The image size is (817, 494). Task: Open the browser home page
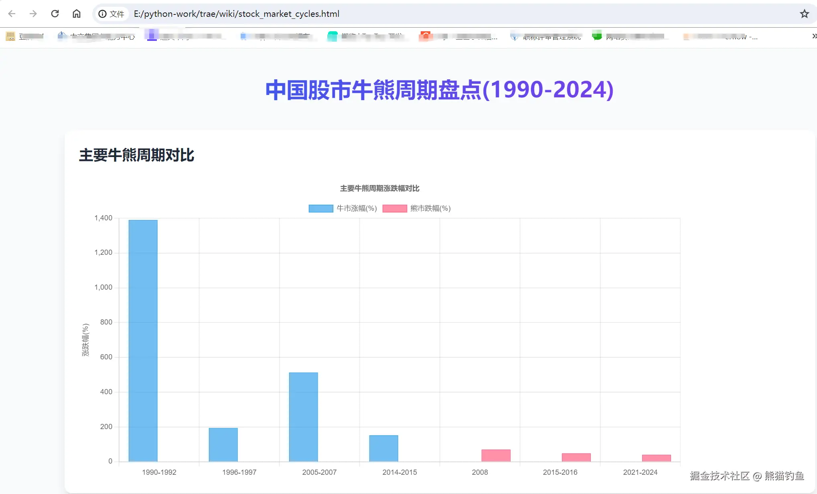tap(77, 14)
